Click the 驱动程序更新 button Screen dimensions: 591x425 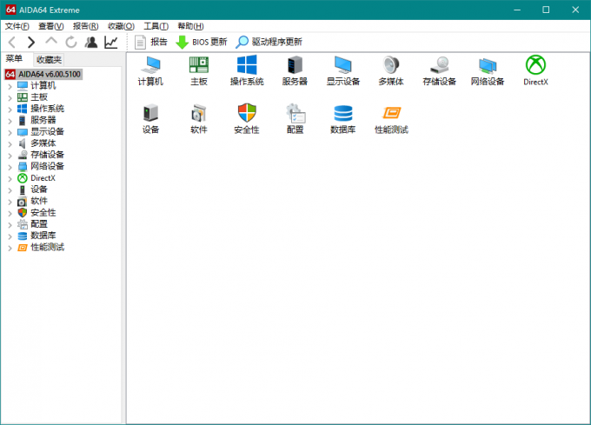(x=269, y=42)
